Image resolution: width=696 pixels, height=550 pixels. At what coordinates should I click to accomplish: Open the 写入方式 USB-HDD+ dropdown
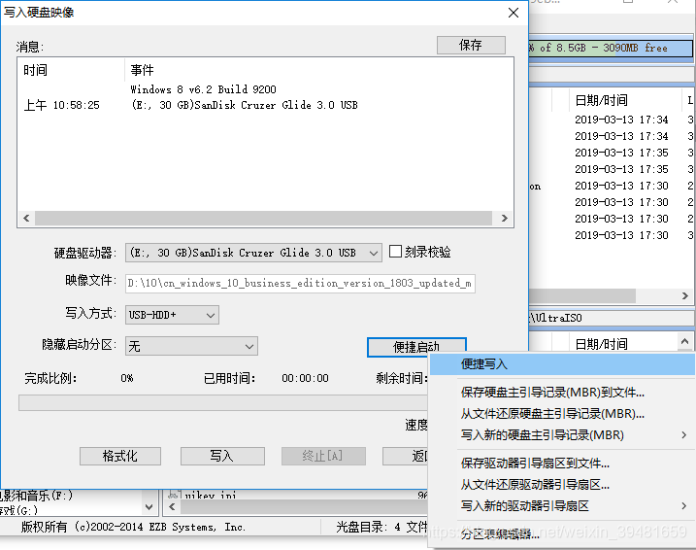point(172,315)
